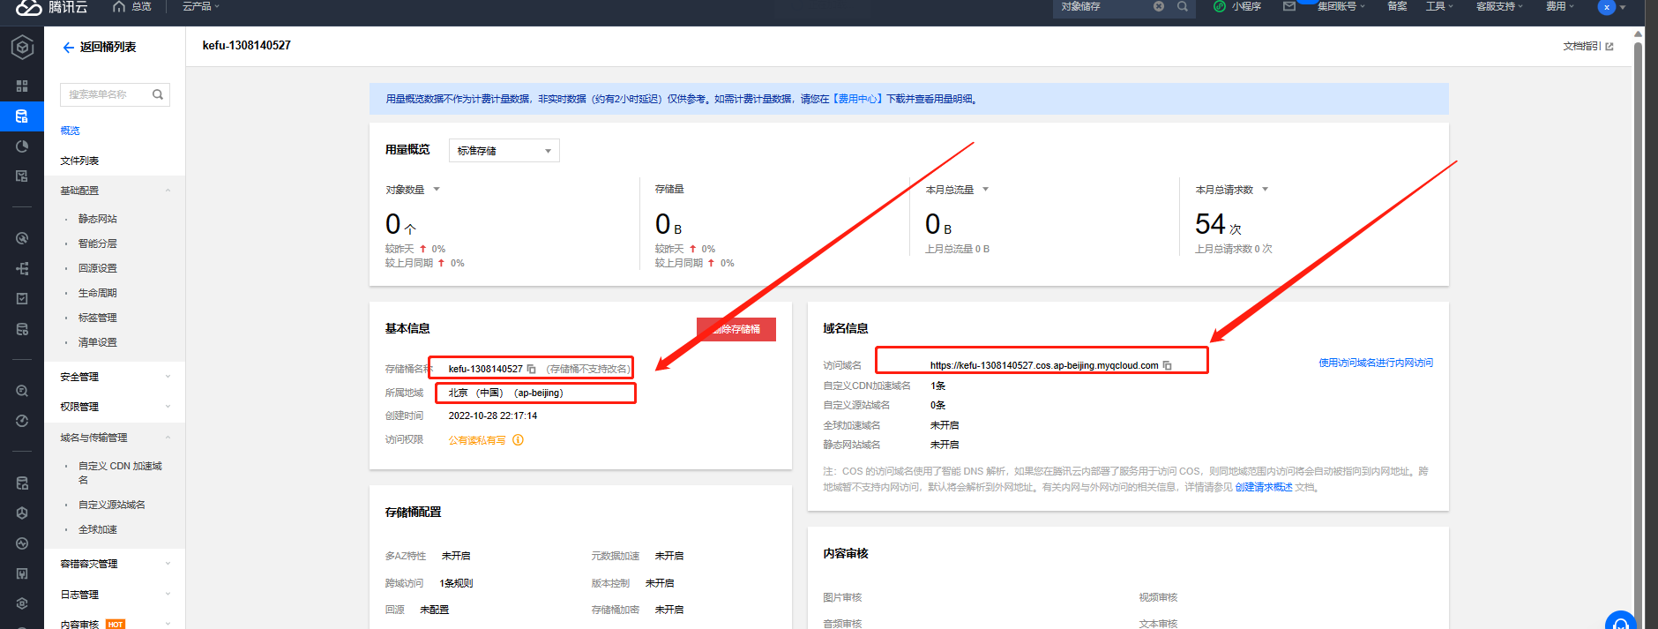Open the 备案 menu item
Image resolution: width=1658 pixels, height=629 pixels.
pos(1397,6)
